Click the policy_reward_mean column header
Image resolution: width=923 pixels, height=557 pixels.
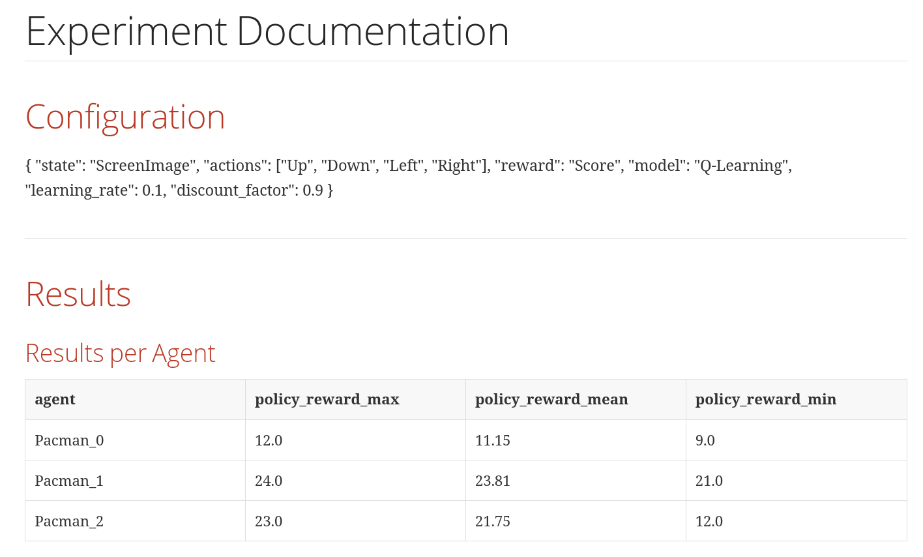(x=551, y=399)
